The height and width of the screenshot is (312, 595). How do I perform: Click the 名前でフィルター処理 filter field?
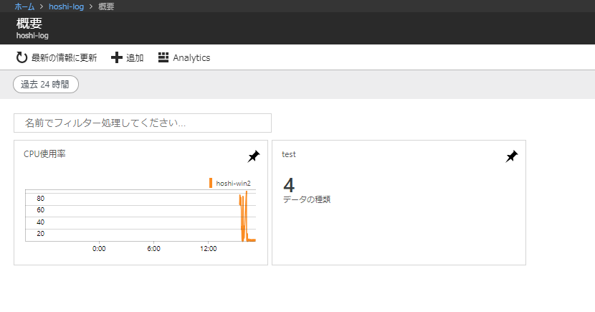(x=143, y=123)
